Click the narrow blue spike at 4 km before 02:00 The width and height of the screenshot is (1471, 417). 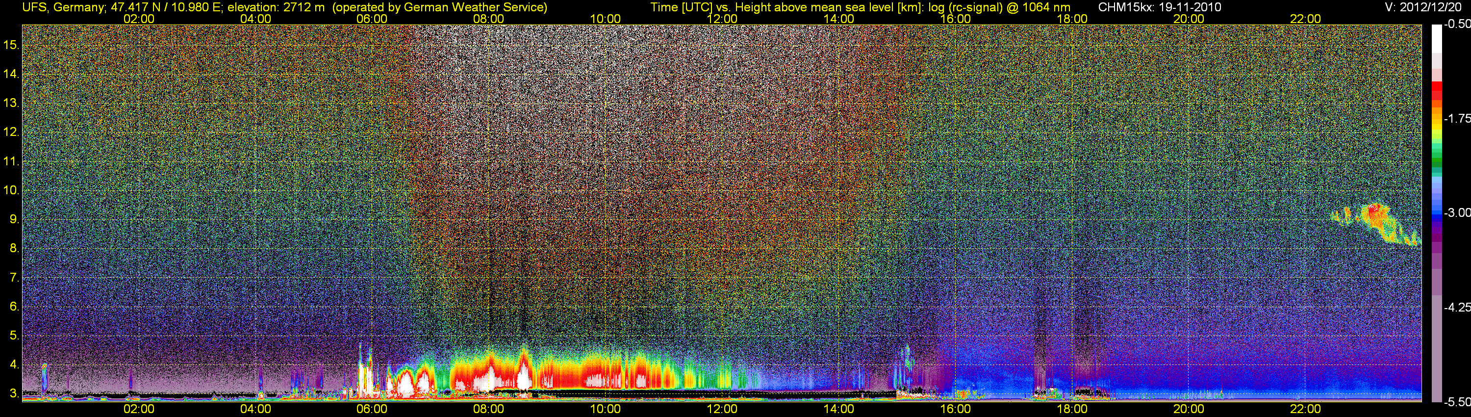pyautogui.click(x=44, y=378)
